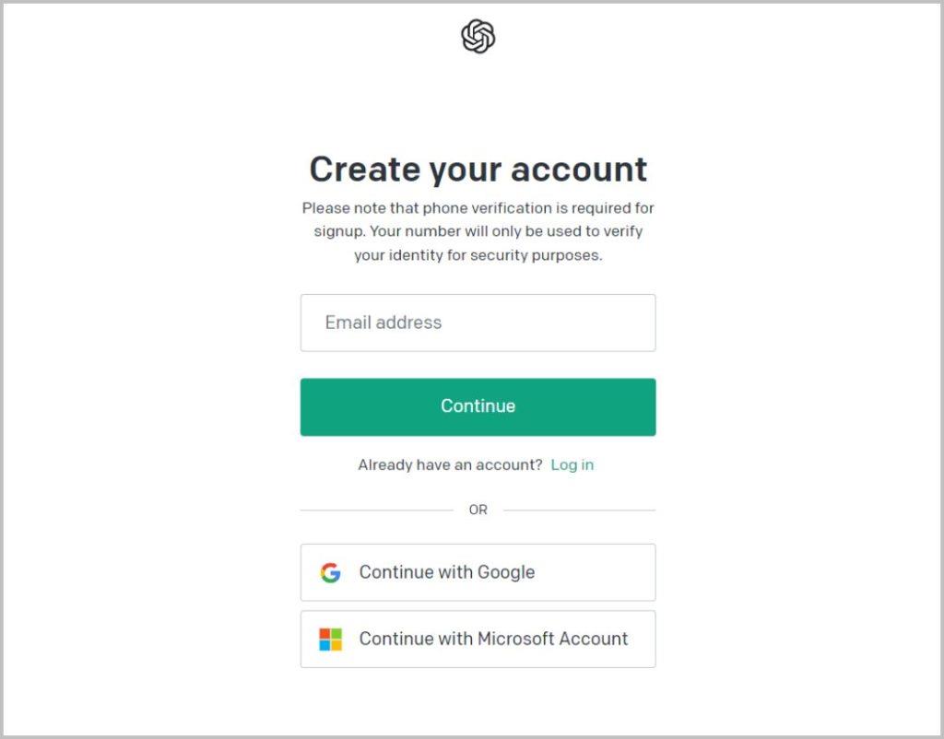Click the OR divider label
Image resolution: width=944 pixels, height=739 pixels.
(478, 510)
